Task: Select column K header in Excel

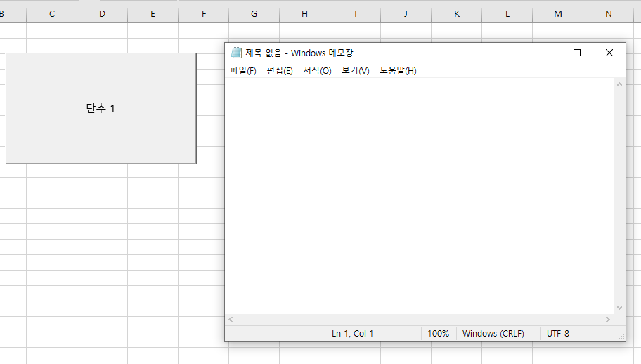Action: coord(457,14)
